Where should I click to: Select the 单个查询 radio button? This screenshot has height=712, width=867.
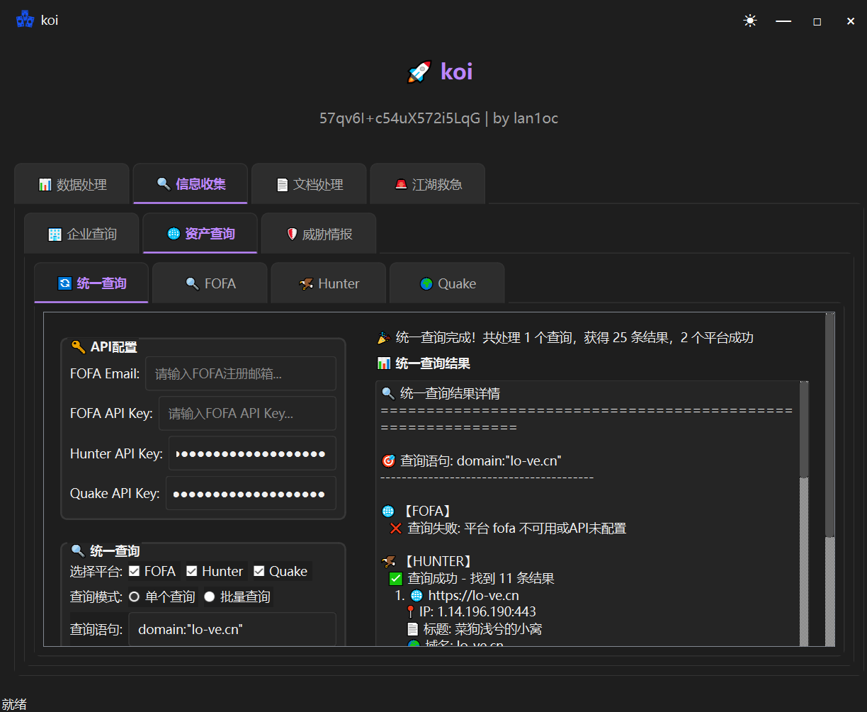tap(135, 597)
